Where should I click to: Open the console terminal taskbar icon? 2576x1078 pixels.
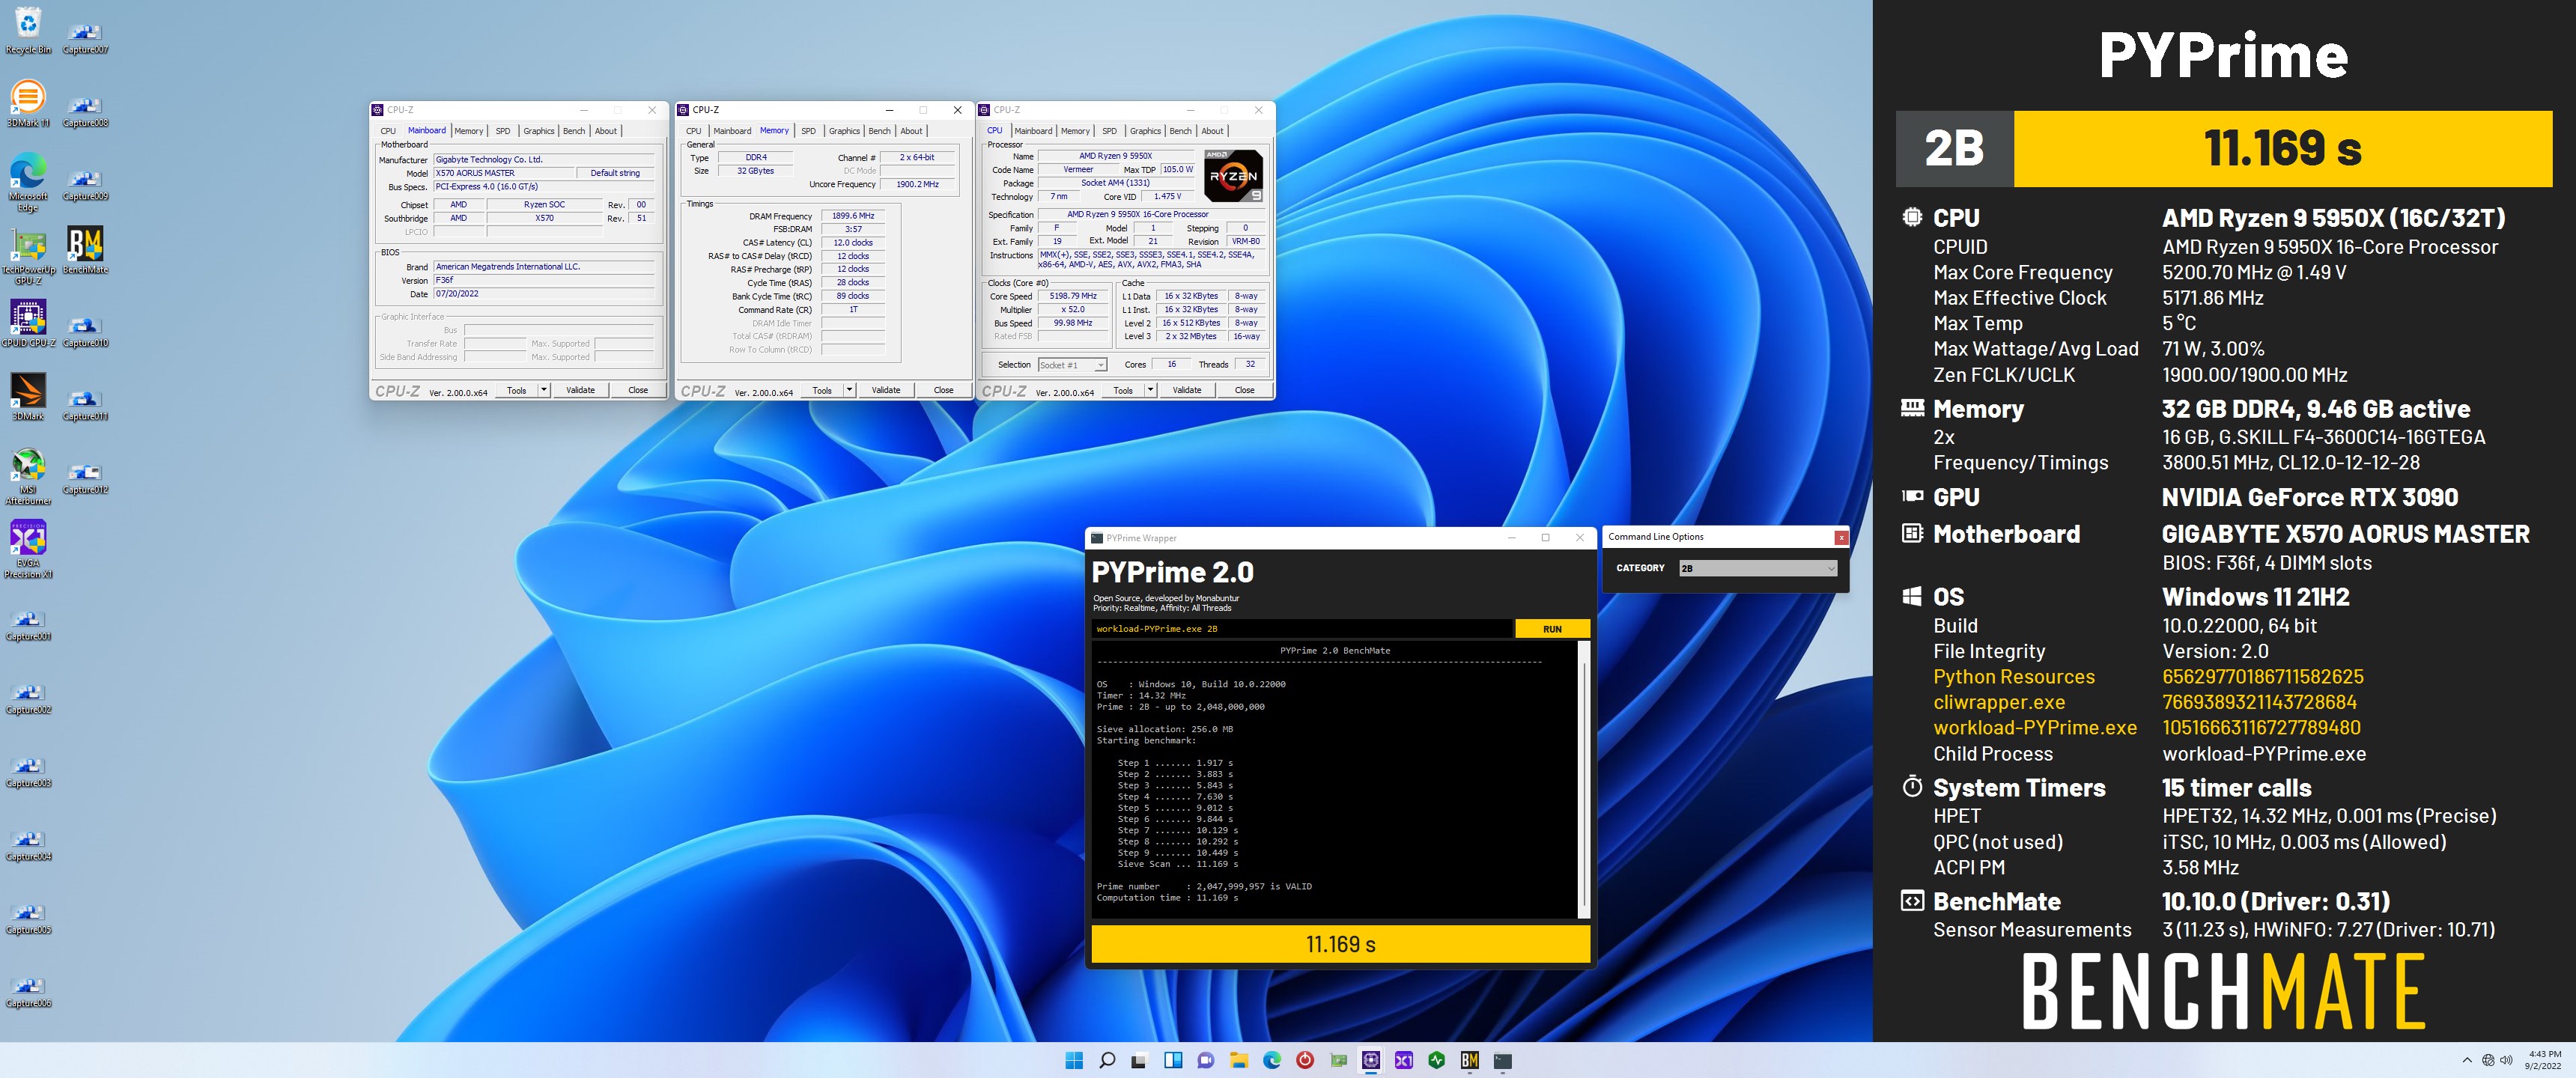coord(1503,1060)
